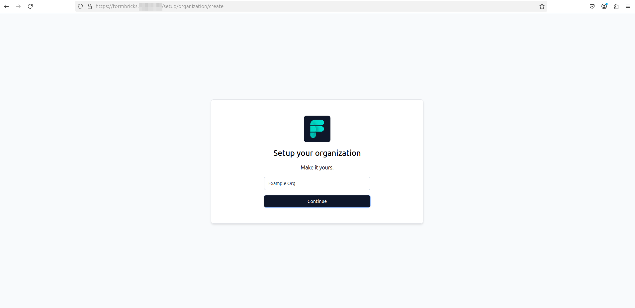
Task: Open the browser extensions panel
Action: (x=616, y=6)
